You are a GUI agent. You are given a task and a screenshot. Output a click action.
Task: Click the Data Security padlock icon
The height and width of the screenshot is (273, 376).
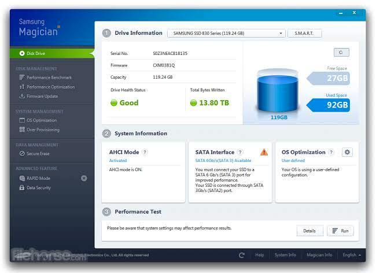pos(22,187)
